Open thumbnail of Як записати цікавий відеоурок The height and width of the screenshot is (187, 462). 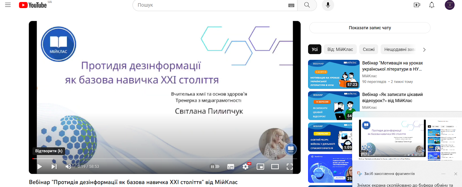(x=334, y=105)
